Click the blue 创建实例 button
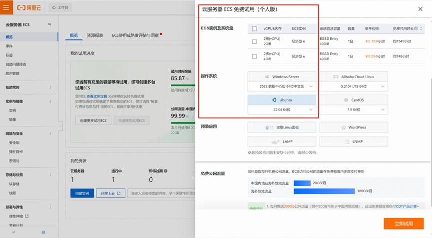This screenshot has width=432, height=238. click(x=82, y=193)
